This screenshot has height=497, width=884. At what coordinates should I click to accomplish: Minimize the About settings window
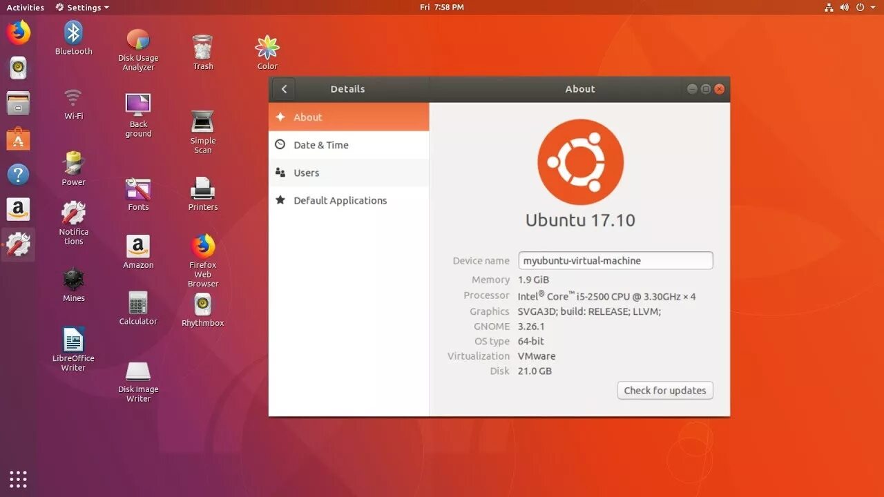click(692, 89)
